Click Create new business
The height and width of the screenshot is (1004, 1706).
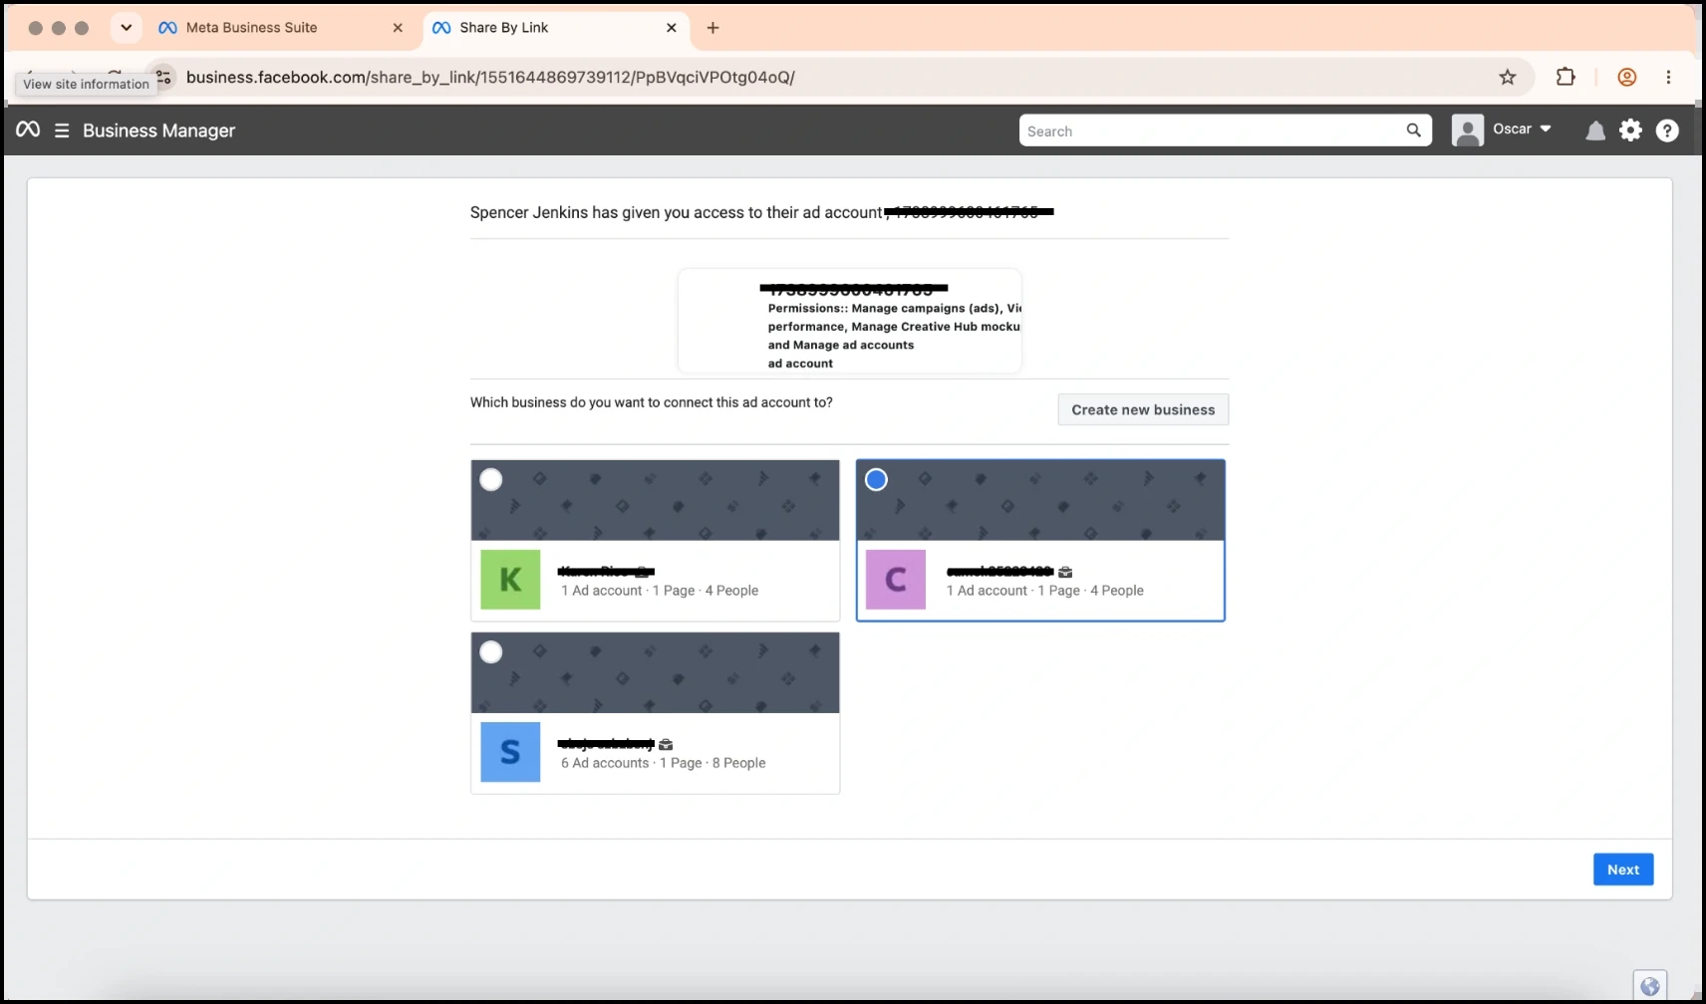pyautogui.click(x=1143, y=409)
